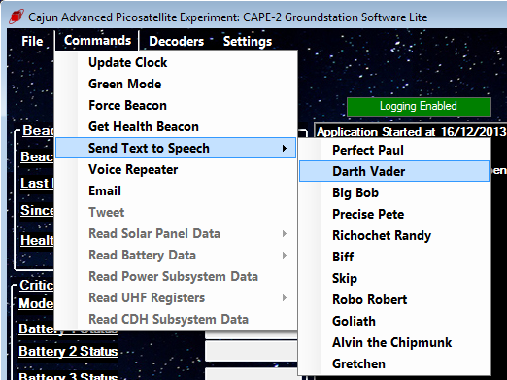The width and height of the screenshot is (507, 380).
Task: Click the green Logging Enabled button
Action: [419, 106]
